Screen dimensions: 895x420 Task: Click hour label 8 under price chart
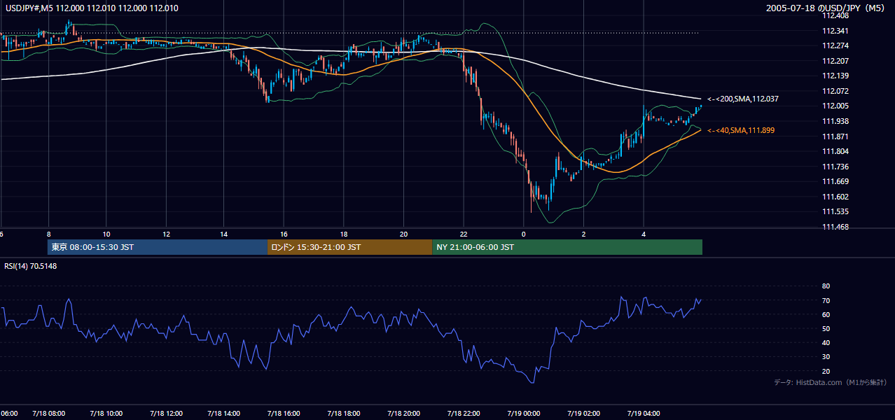(x=48, y=234)
